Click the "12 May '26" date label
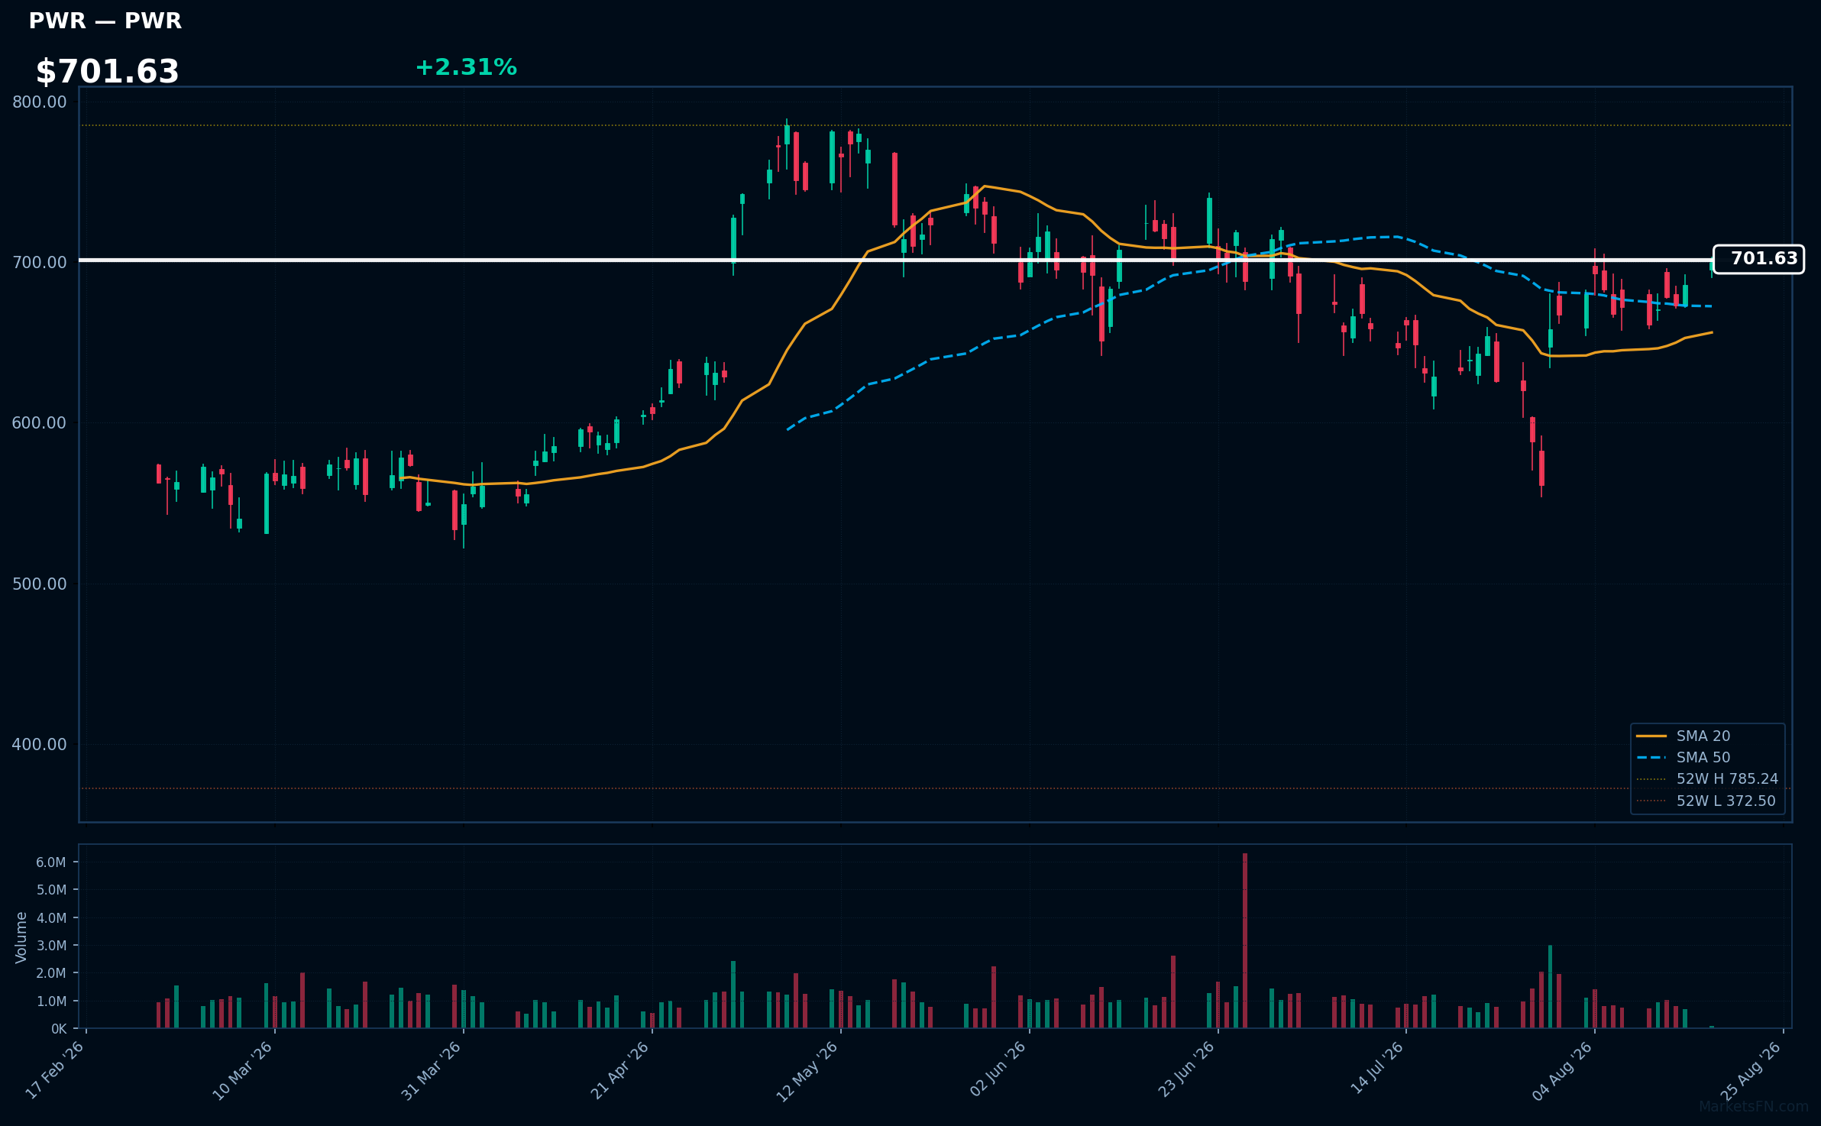Image resolution: width=1821 pixels, height=1126 pixels. (x=808, y=1071)
